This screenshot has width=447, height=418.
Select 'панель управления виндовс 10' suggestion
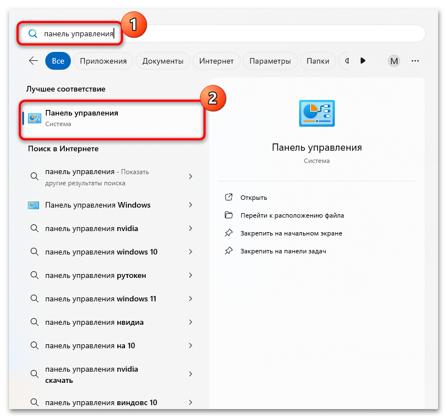111,402
